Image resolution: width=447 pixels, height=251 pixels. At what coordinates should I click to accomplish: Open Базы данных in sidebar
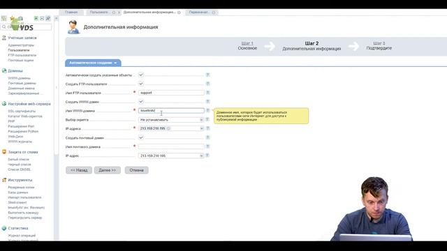point(18,192)
